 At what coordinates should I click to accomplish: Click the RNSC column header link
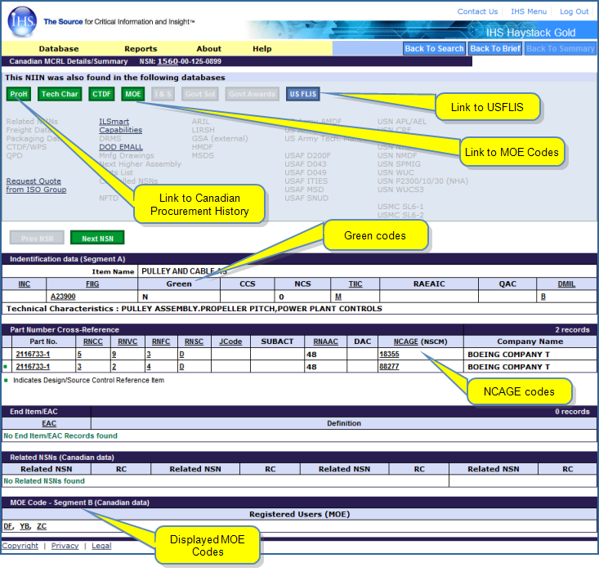194,342
